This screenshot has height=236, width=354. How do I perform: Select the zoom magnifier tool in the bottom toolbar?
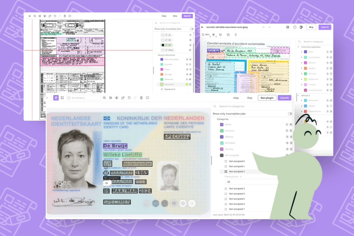[105, 98]
